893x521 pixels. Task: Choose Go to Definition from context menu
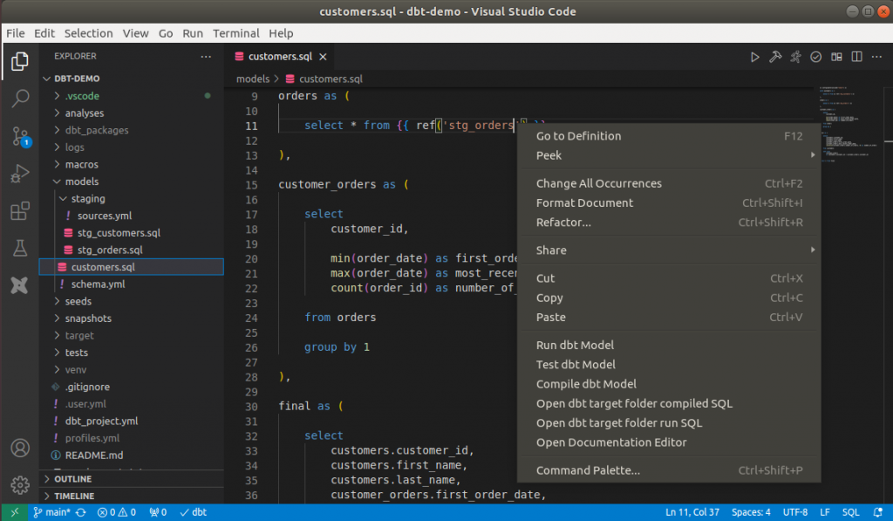669,136
